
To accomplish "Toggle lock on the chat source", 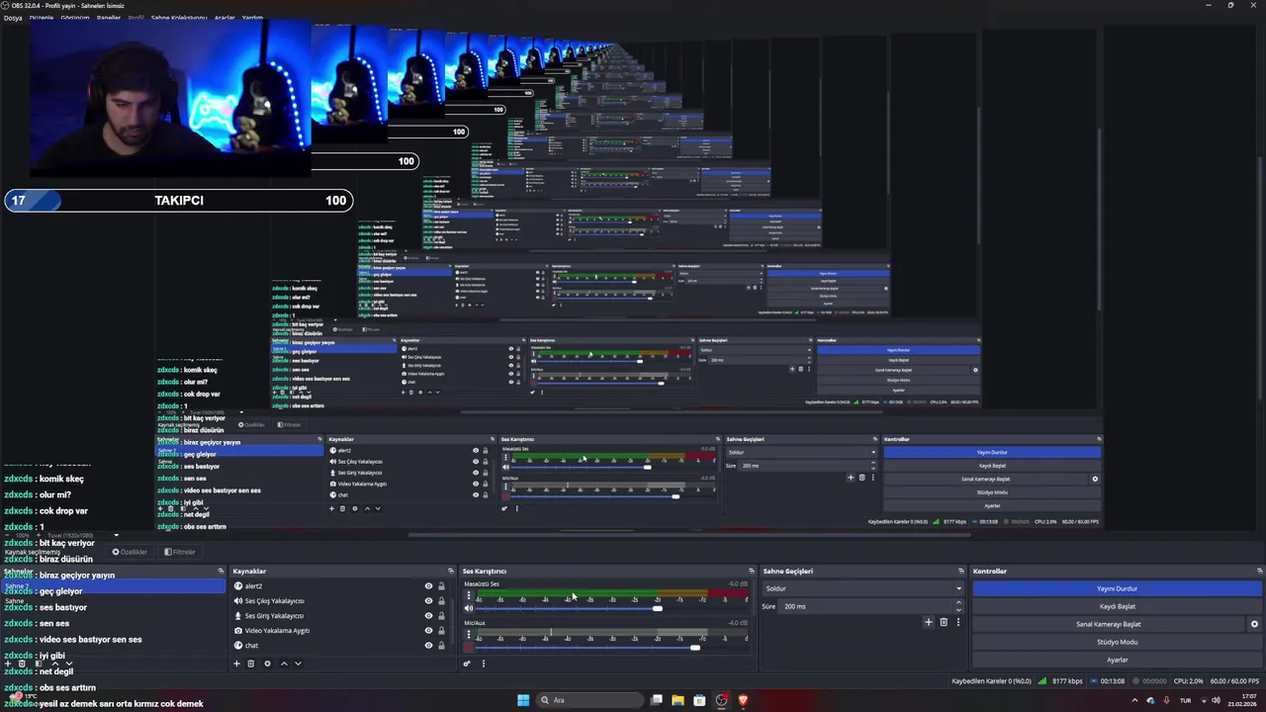I will coord(441,646).
